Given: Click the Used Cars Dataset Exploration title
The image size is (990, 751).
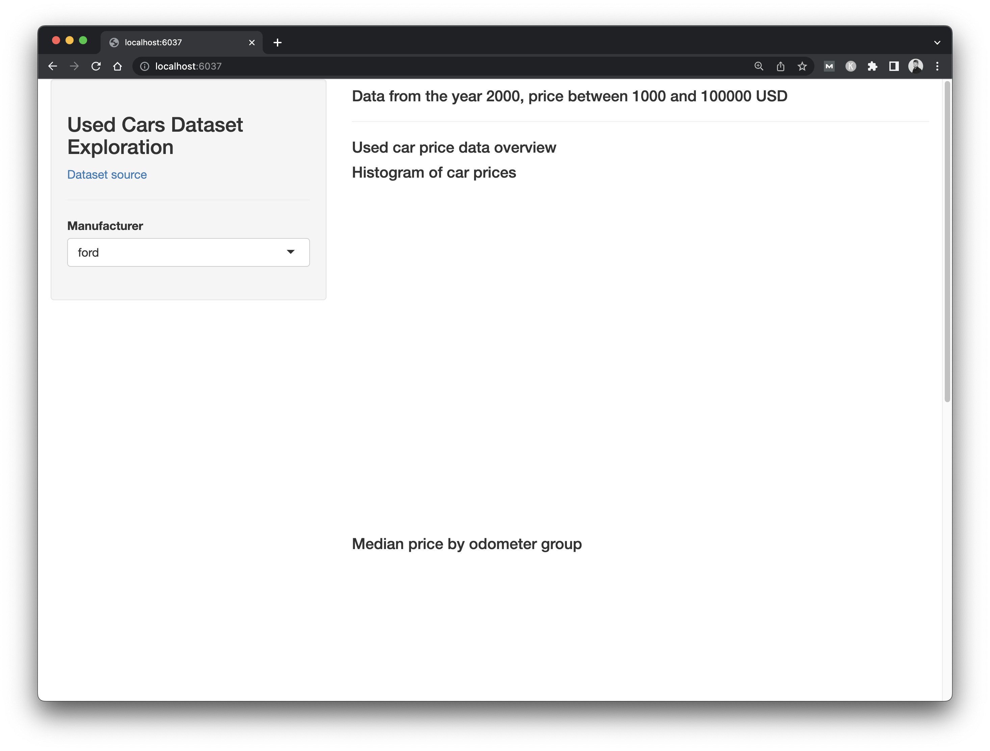Looking at the screenshot, I should (155, 136).
